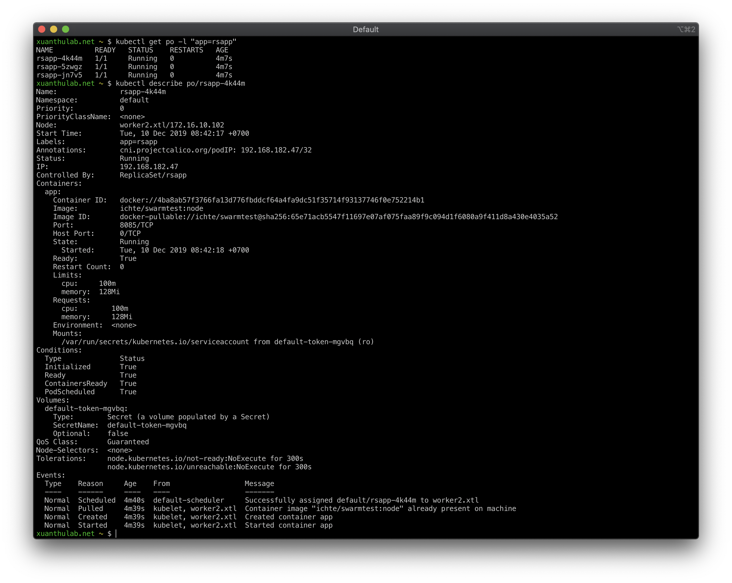
Task: Click the yellow minimize window button
Action: [x=54, y=29]
